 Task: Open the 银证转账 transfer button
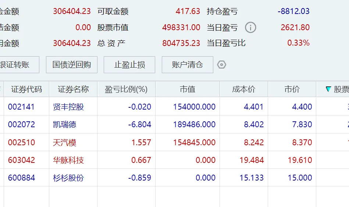click(19, 65)
